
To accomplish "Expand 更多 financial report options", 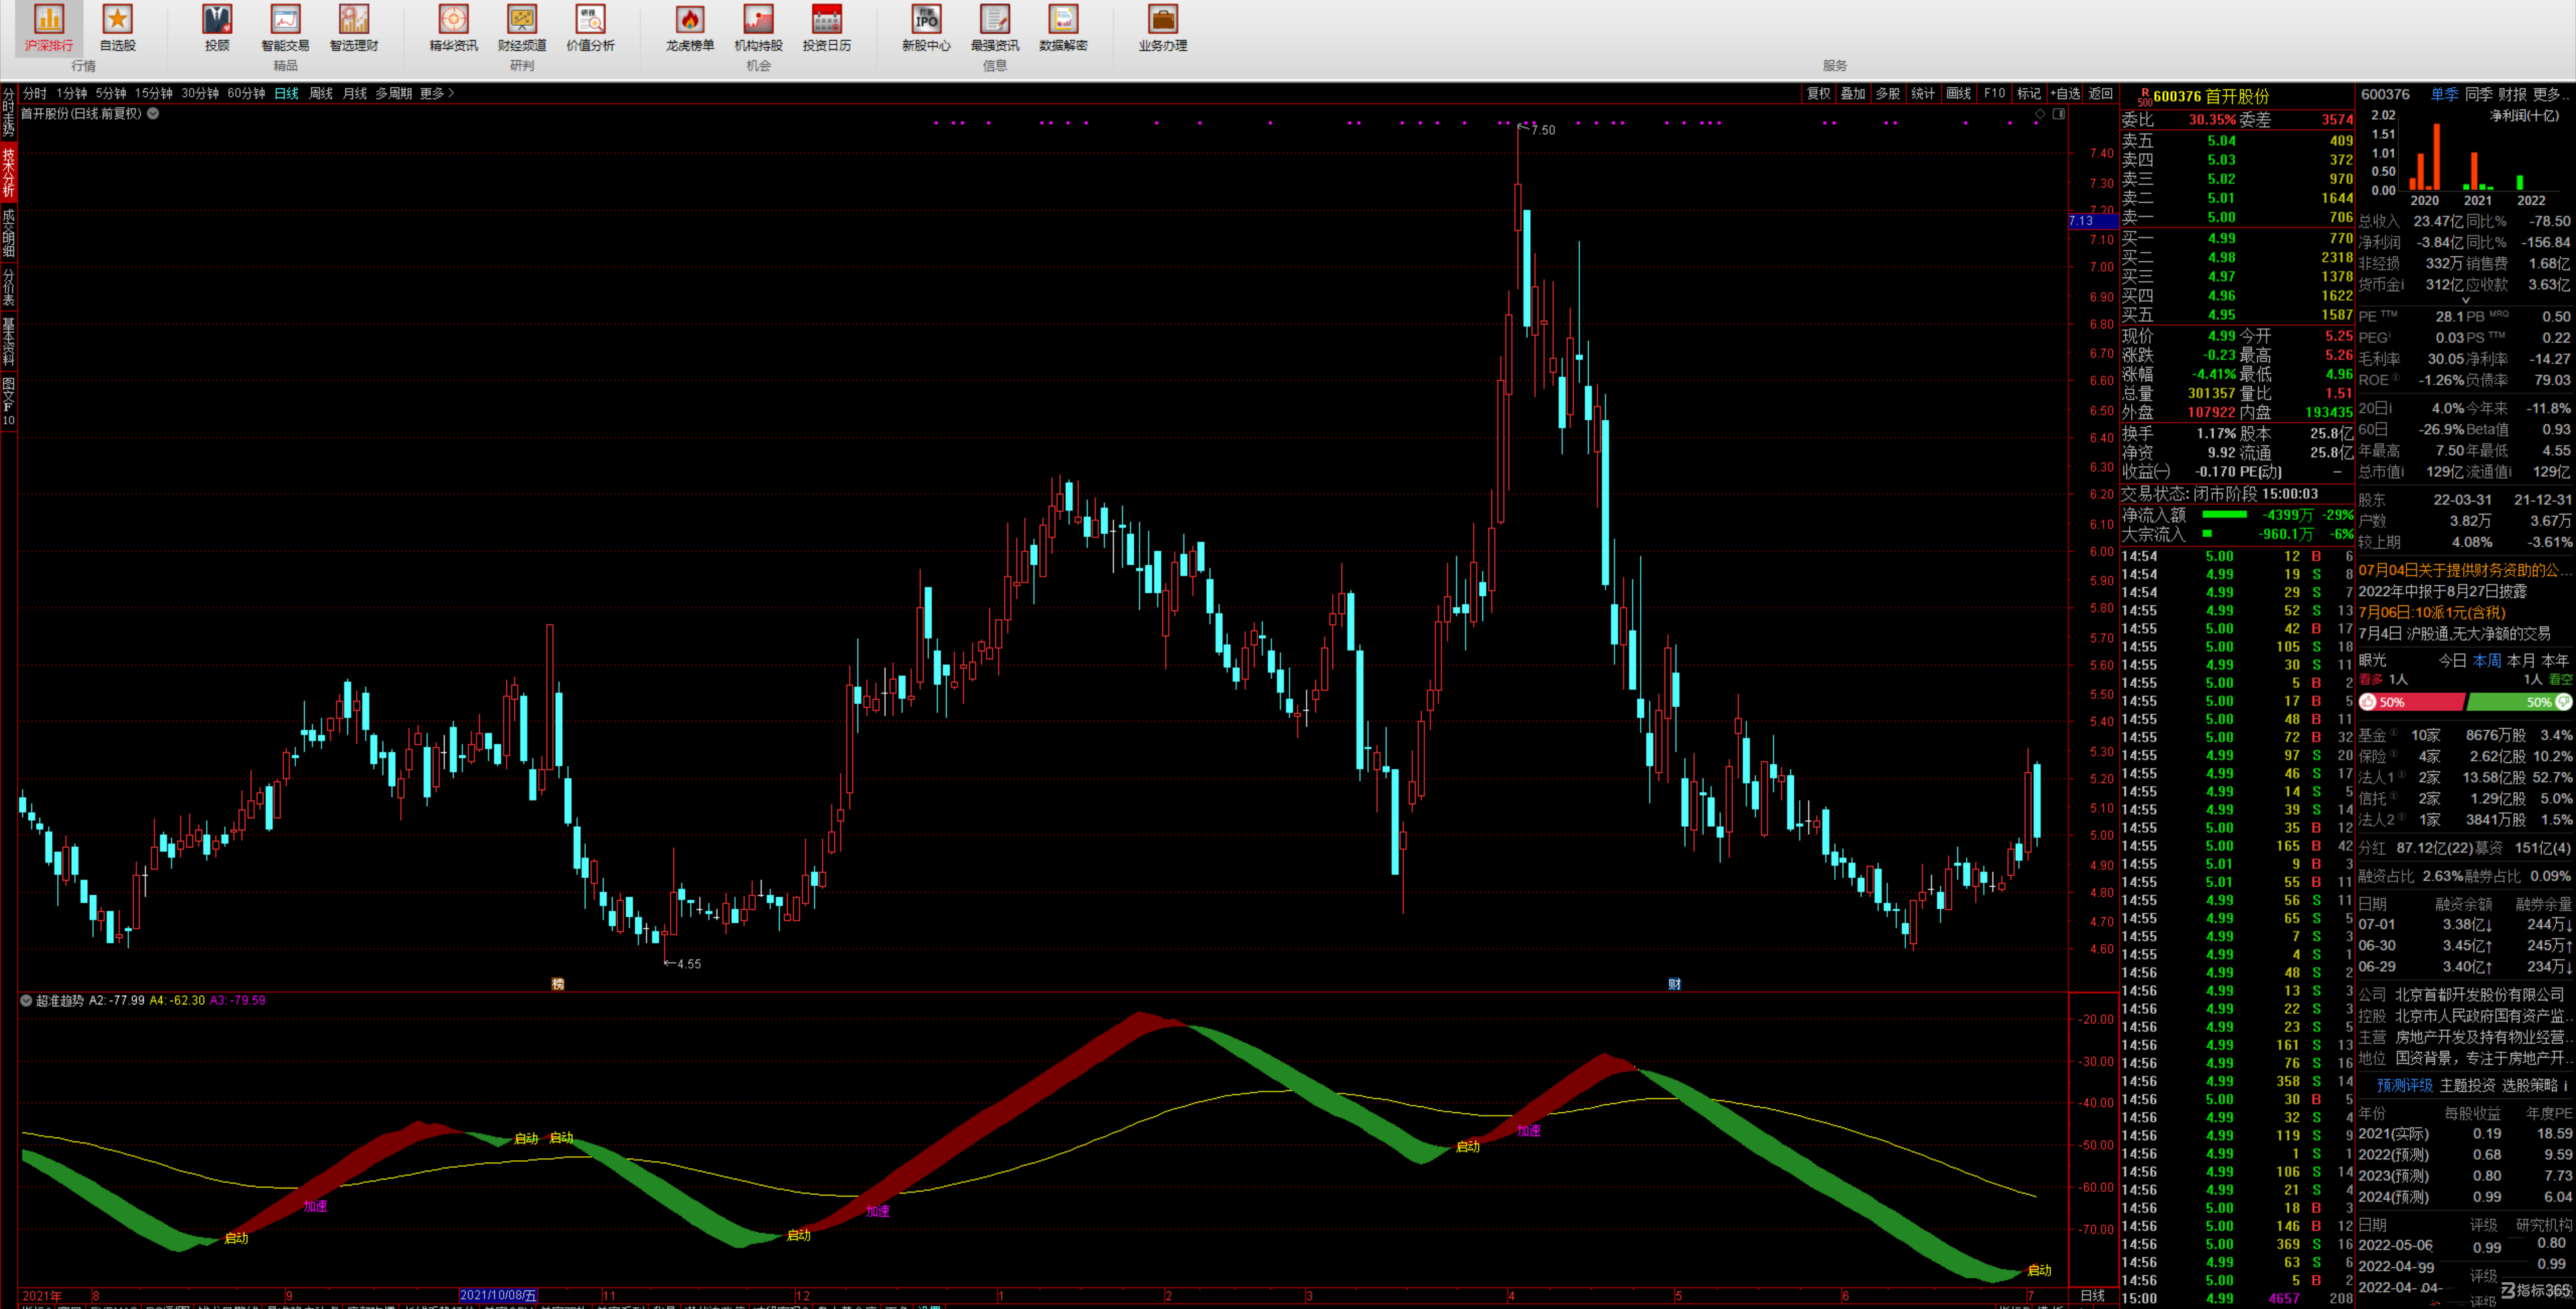I will (2550, 94).
